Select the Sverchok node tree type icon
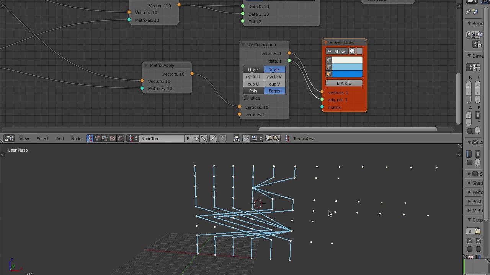490x275 pixels. pos(90,139)
